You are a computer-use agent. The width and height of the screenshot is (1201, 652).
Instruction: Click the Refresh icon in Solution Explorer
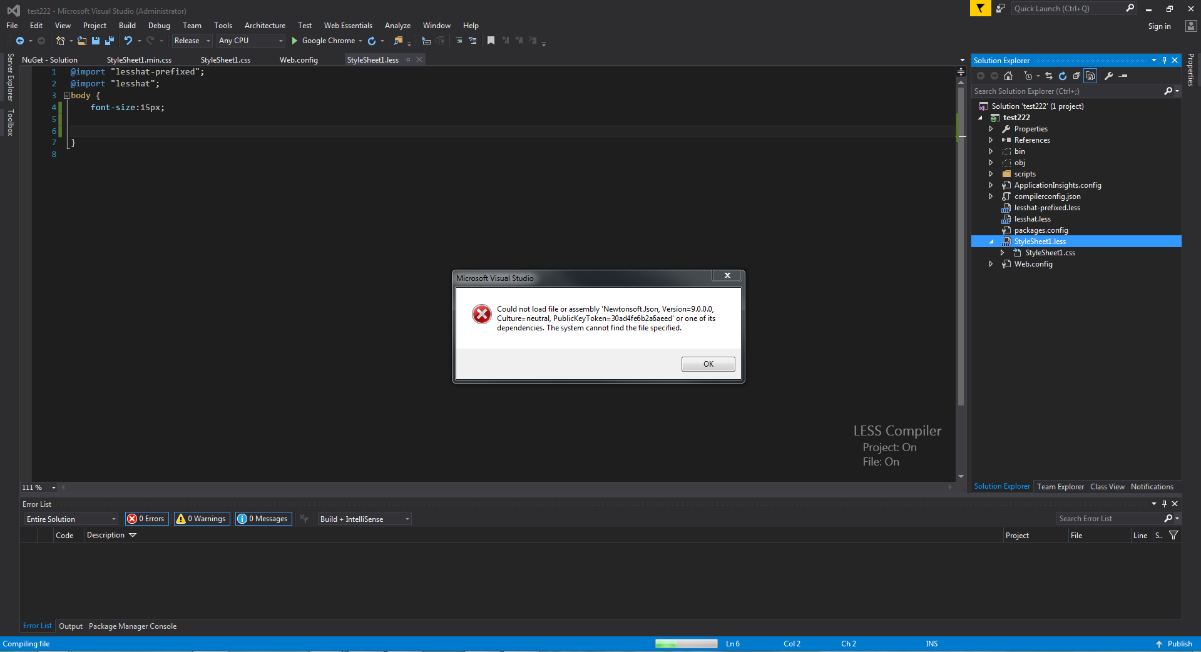[1063, 76]
